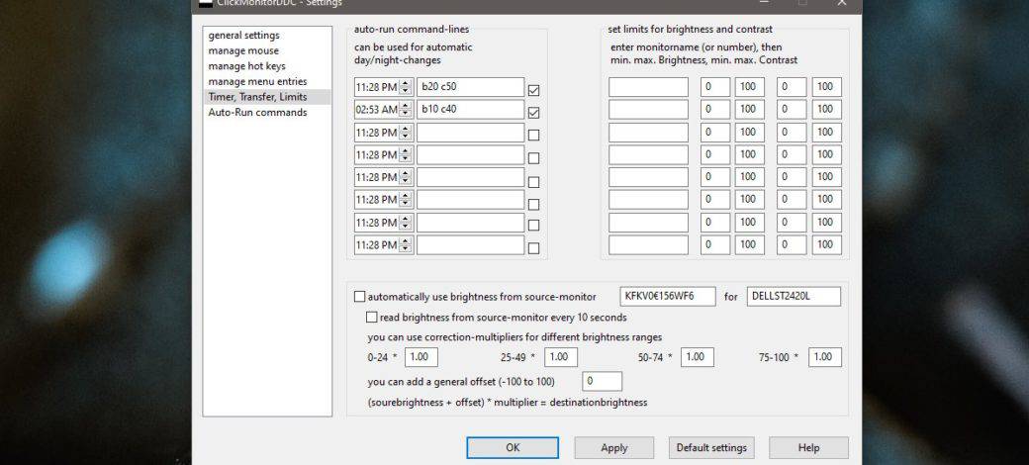The image size is (1029, 465).
Task: Uncheck the checkbox for the b20 c50 command
Action: pyautogui.click(x=534, y=90)
